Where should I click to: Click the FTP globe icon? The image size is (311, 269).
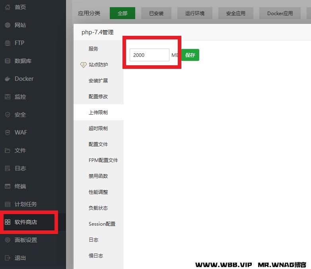(x=8, y=43)
